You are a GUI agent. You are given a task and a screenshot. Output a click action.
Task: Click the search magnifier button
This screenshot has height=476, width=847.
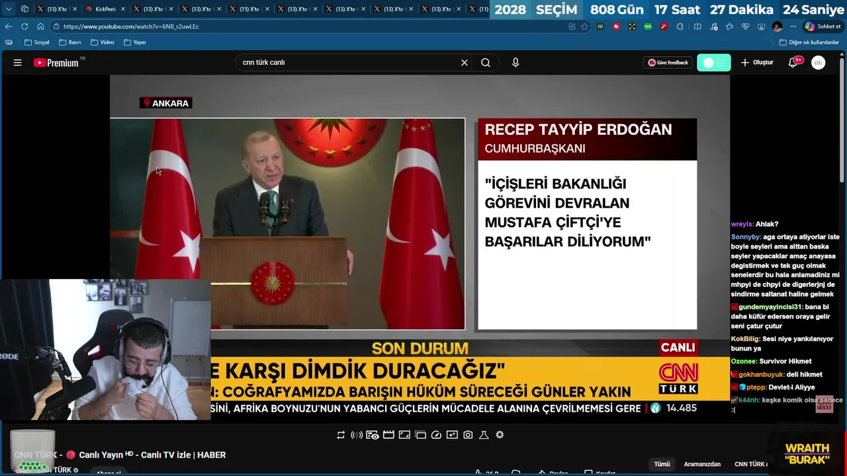tap(486, 63)
